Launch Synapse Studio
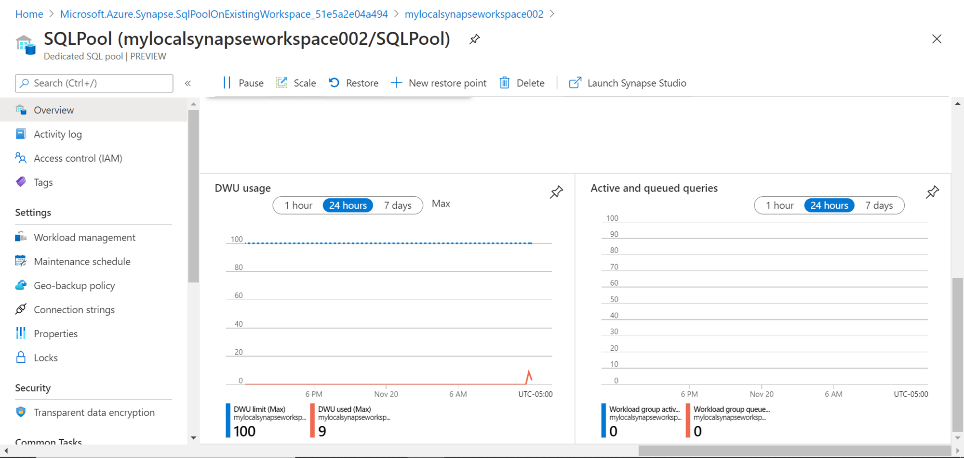The width and height of the screenshot is (964, 458). click(x=627, y=83)
